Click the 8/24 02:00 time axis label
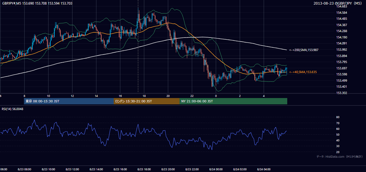Viewport: 366px width, 172px height. pos(240,169)
